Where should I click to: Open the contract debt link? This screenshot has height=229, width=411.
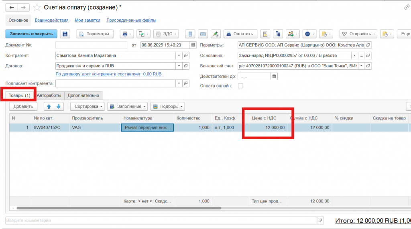[x=108, y=74]
